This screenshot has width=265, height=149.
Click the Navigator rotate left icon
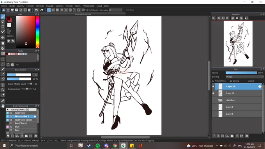tap(233, 18)
